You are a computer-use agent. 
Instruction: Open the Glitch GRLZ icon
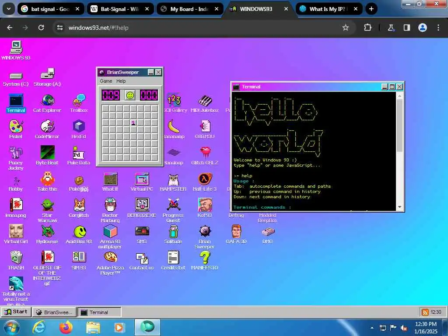pos(205,156)
